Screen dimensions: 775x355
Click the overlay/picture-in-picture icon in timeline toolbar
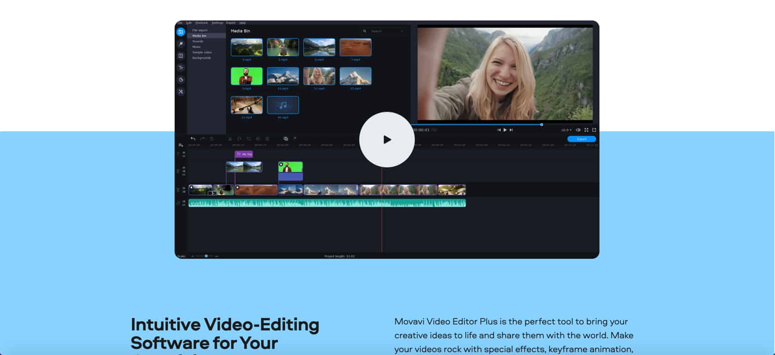click(286, 139)
